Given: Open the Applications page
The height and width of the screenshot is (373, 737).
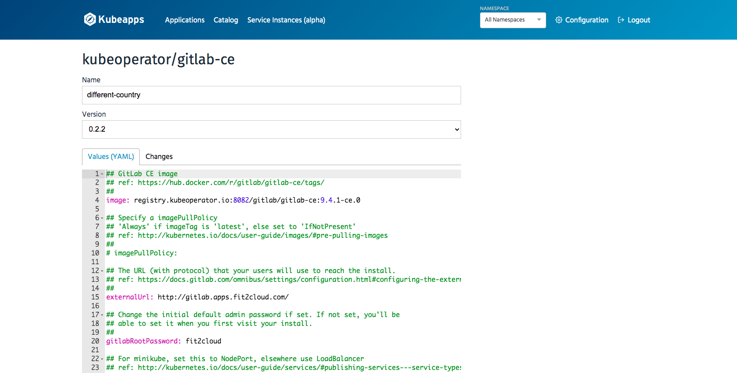Looking at the screenshot, I should click(185, 20).
